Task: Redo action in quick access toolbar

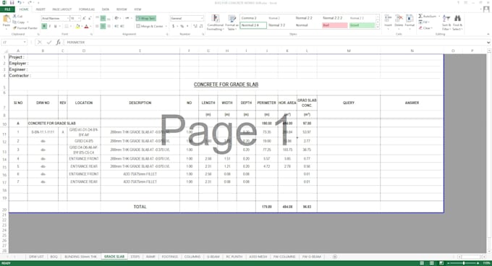Action: (30, 3)
